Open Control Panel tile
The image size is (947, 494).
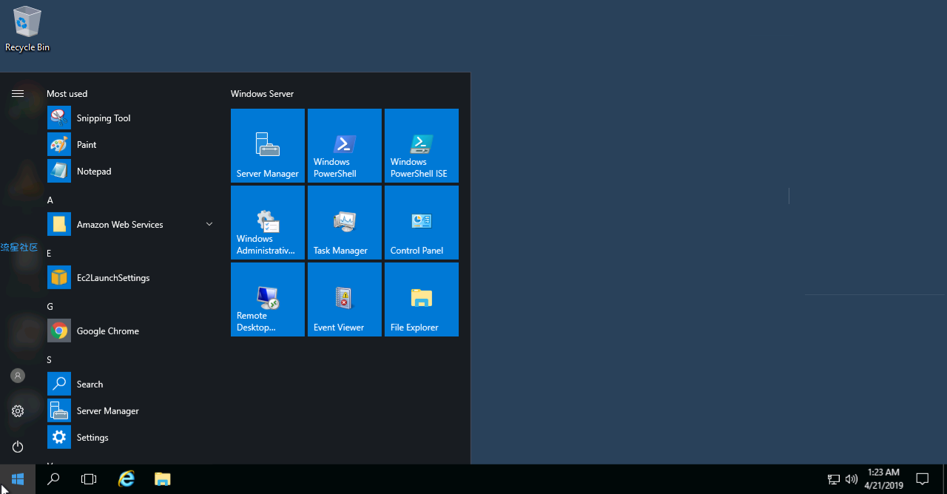pyautogui.click(x=422, y=223)
